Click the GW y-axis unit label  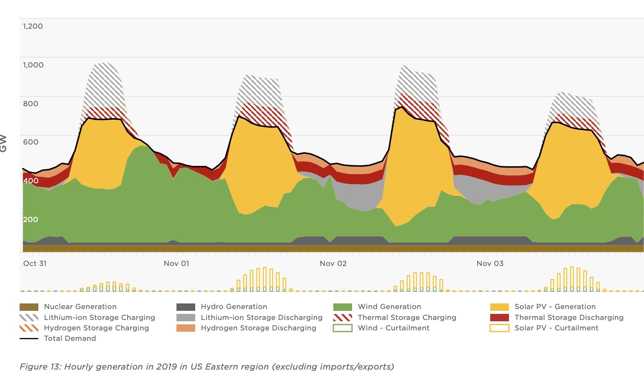click(x=3, y=143)
